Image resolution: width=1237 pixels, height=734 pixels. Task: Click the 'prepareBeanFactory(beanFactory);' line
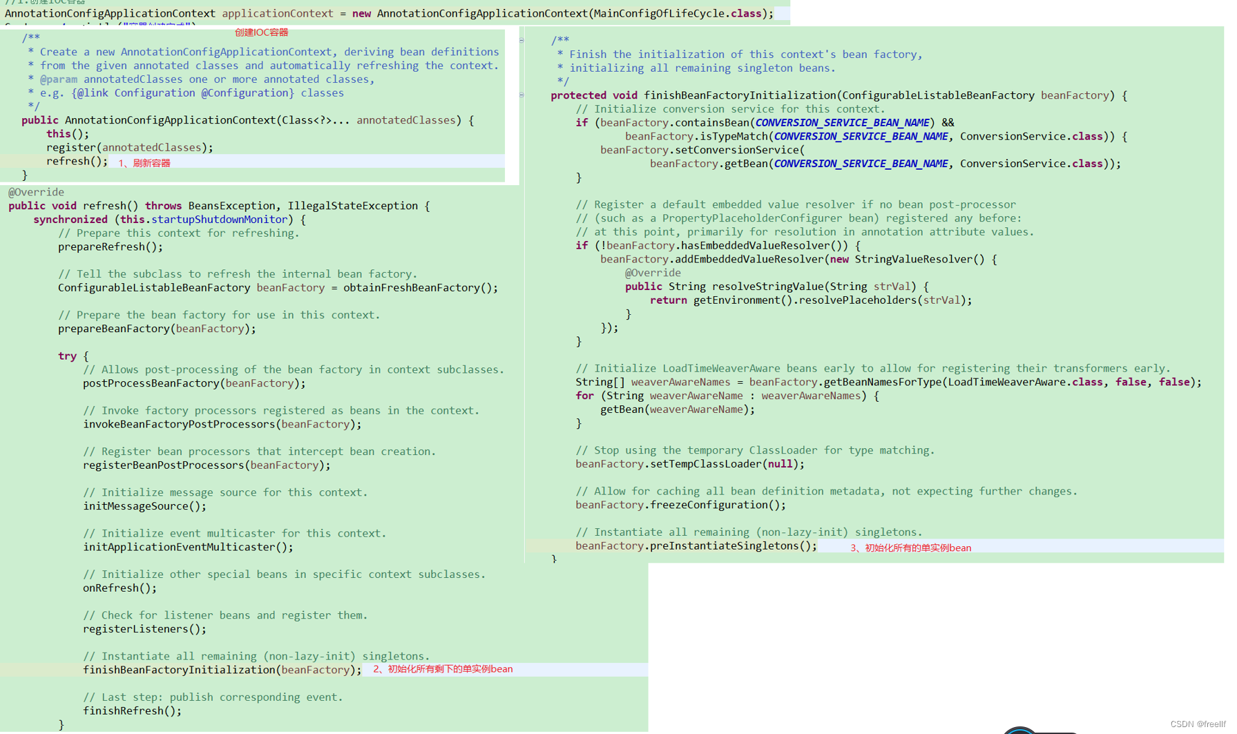click(157, 329)
